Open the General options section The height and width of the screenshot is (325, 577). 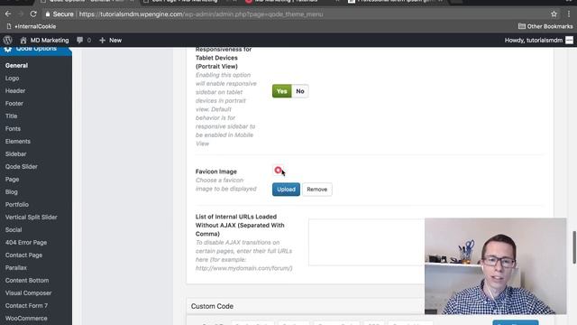[16, 65]
